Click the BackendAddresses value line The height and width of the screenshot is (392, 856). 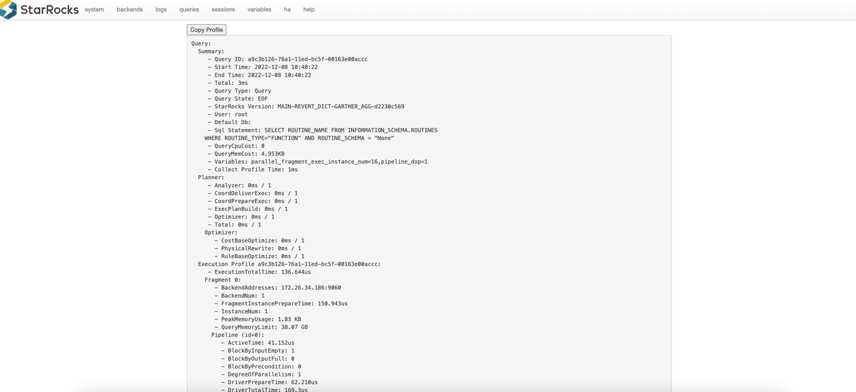pos(280,288)
